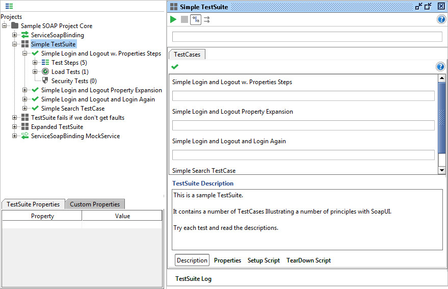The height and width of the screenshot is (289, 448).
Task: Expand Simple Search TestCase node
Action: (25, 109)
